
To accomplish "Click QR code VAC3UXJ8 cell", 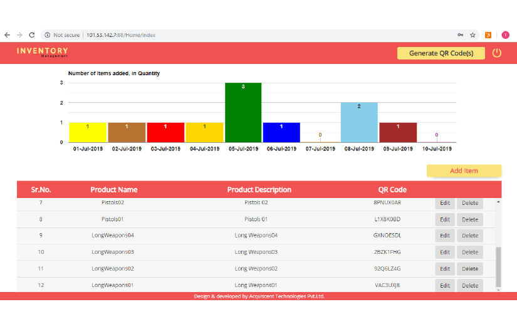I will pos(387,285).
